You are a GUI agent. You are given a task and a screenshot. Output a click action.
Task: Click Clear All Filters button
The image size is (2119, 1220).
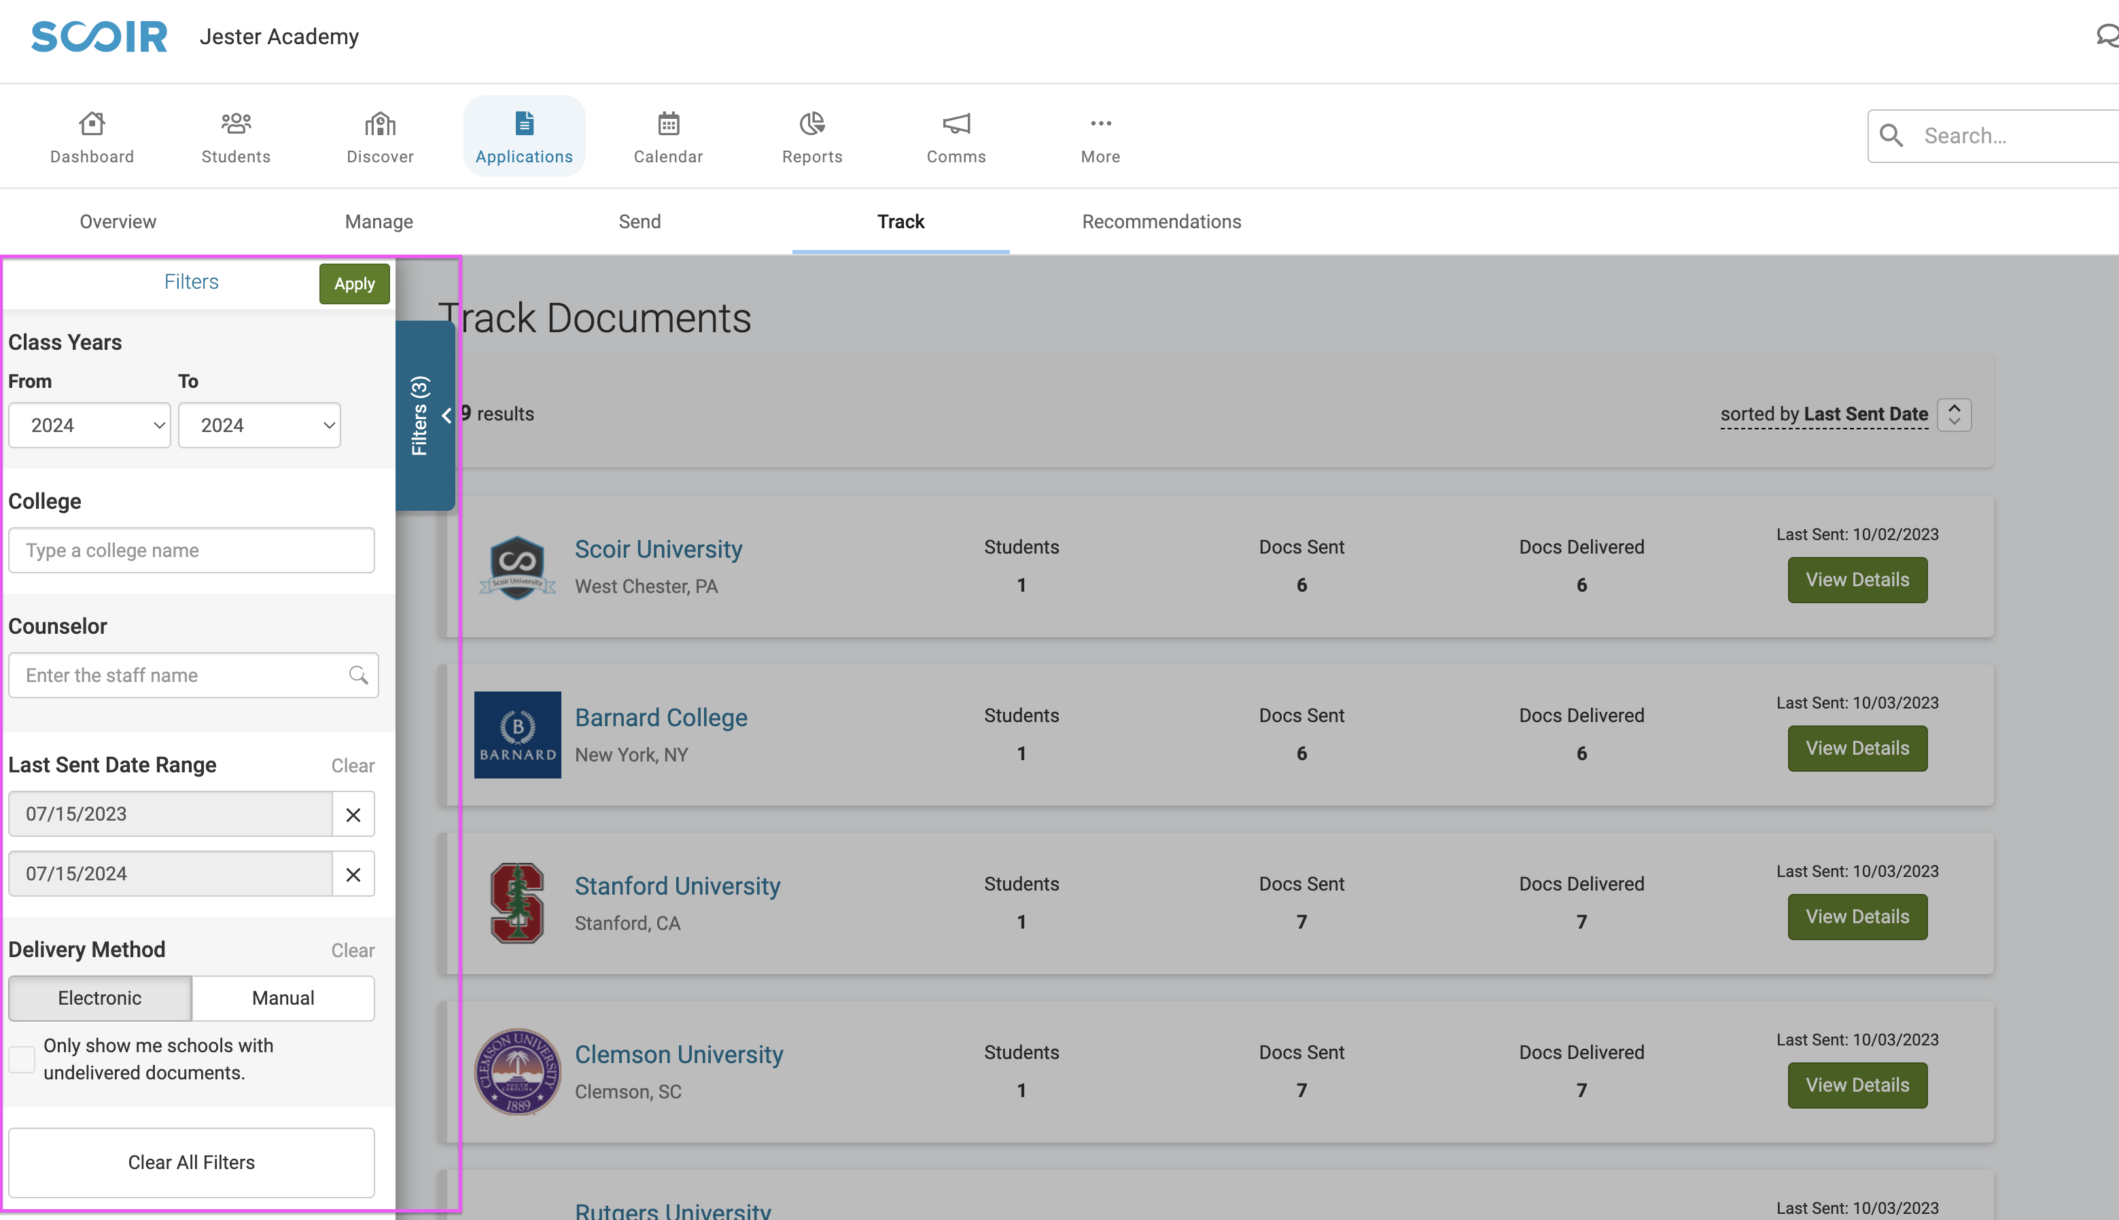pos(191,1162)
